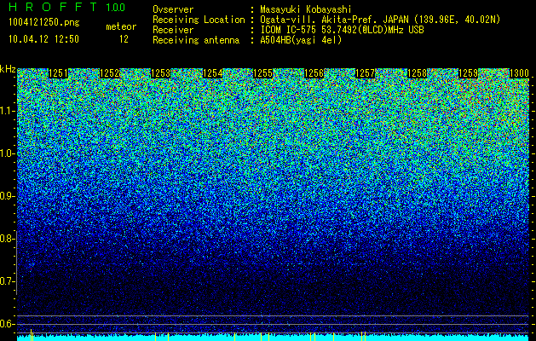Select the name Masayuki Kobayashi
This screenshot has height=341, width=536.
(306, 9)
